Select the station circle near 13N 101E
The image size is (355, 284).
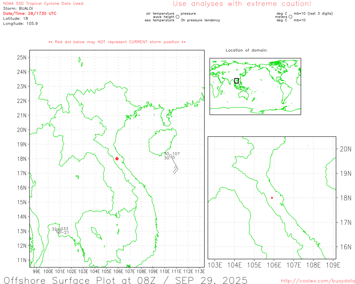coord(59,231)
